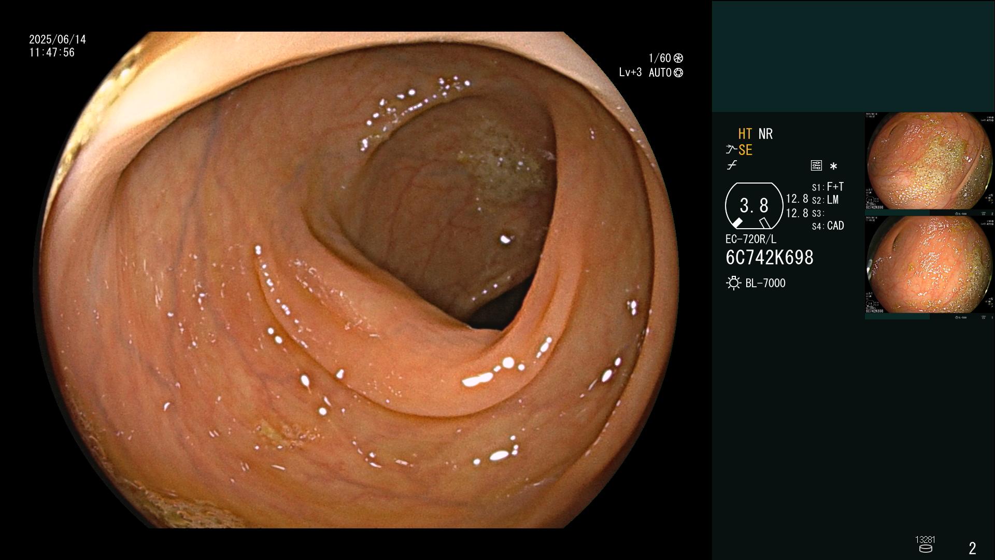Click the AUTO iris mode icon
Image resolution: width=995 pixels, height=560 pixels.
pos(678,73)
